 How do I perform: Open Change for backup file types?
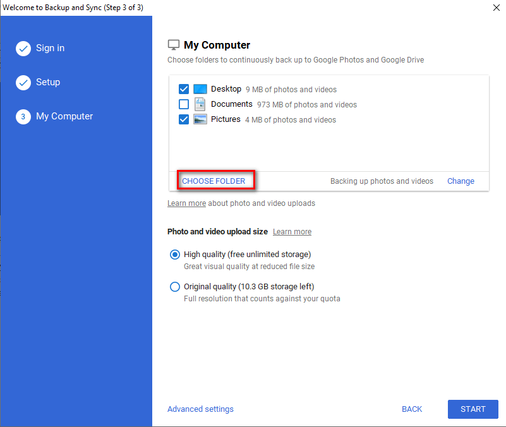[461, 181]
